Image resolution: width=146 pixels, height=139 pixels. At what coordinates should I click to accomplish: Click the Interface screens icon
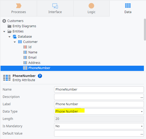point(55,6)
